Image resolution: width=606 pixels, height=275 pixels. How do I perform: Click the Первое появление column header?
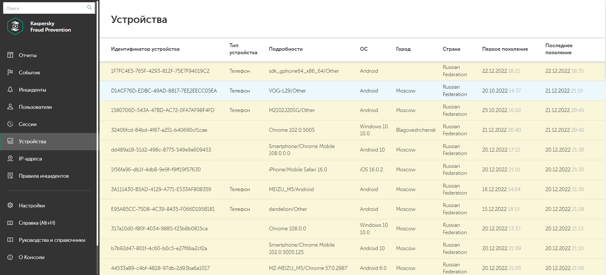coord(505,49)
